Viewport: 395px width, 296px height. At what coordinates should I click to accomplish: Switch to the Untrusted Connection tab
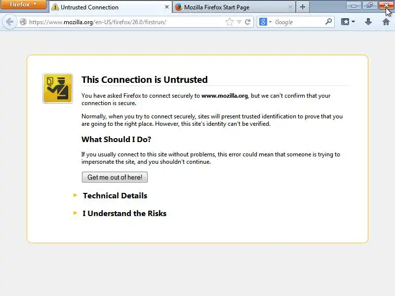(x=110, y=7)
